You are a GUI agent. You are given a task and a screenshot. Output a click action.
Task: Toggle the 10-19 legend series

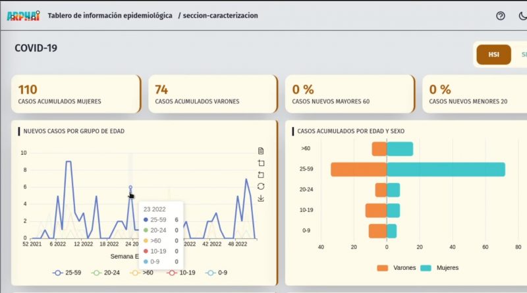pos(180,272)
